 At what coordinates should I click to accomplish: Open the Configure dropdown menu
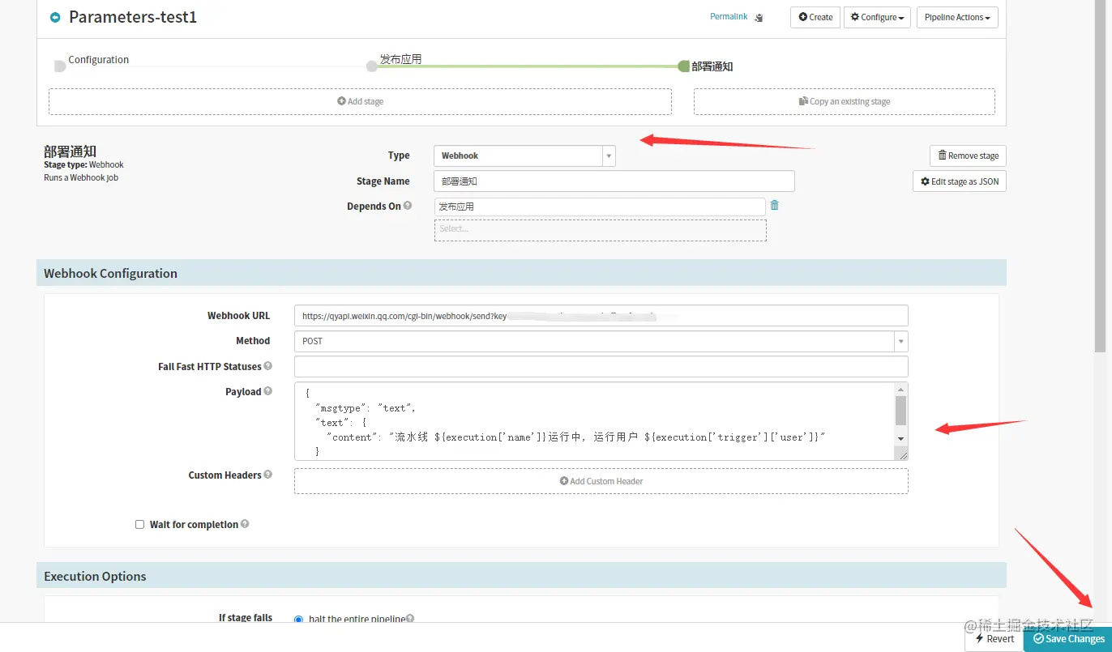coord(877,17)
